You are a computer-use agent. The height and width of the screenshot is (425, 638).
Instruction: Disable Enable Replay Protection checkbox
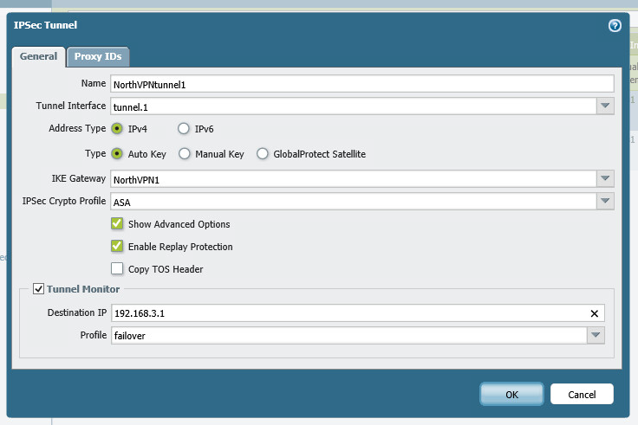click(117, 247)
